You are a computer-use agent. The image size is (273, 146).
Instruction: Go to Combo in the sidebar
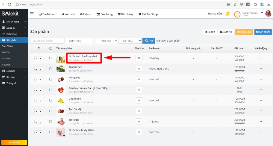click(x=6, y=58)
